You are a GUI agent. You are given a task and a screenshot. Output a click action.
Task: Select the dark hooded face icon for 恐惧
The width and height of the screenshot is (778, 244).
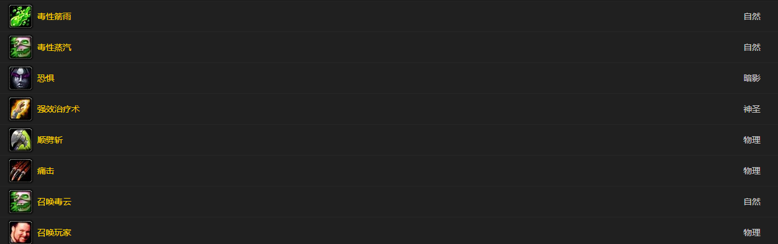pyautogui.click(x=21, y=78)
